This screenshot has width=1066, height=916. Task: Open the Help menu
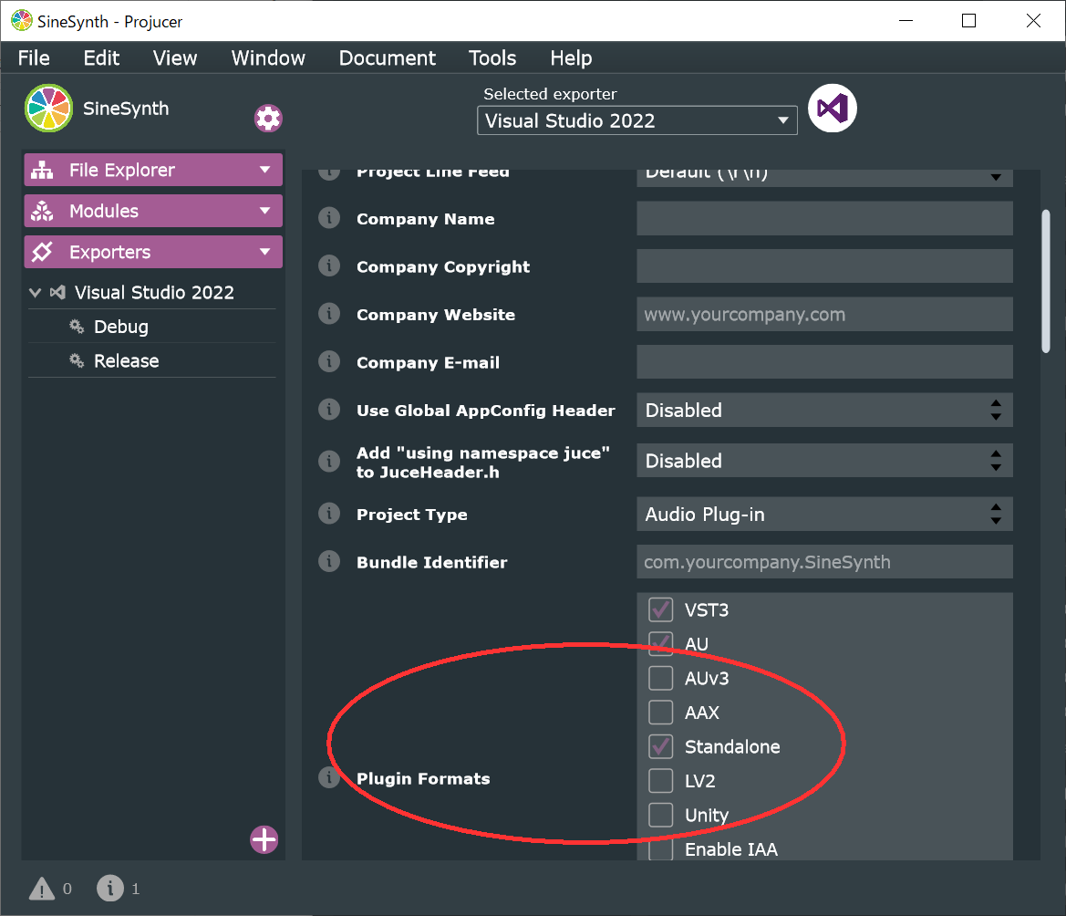coord(571,57)
